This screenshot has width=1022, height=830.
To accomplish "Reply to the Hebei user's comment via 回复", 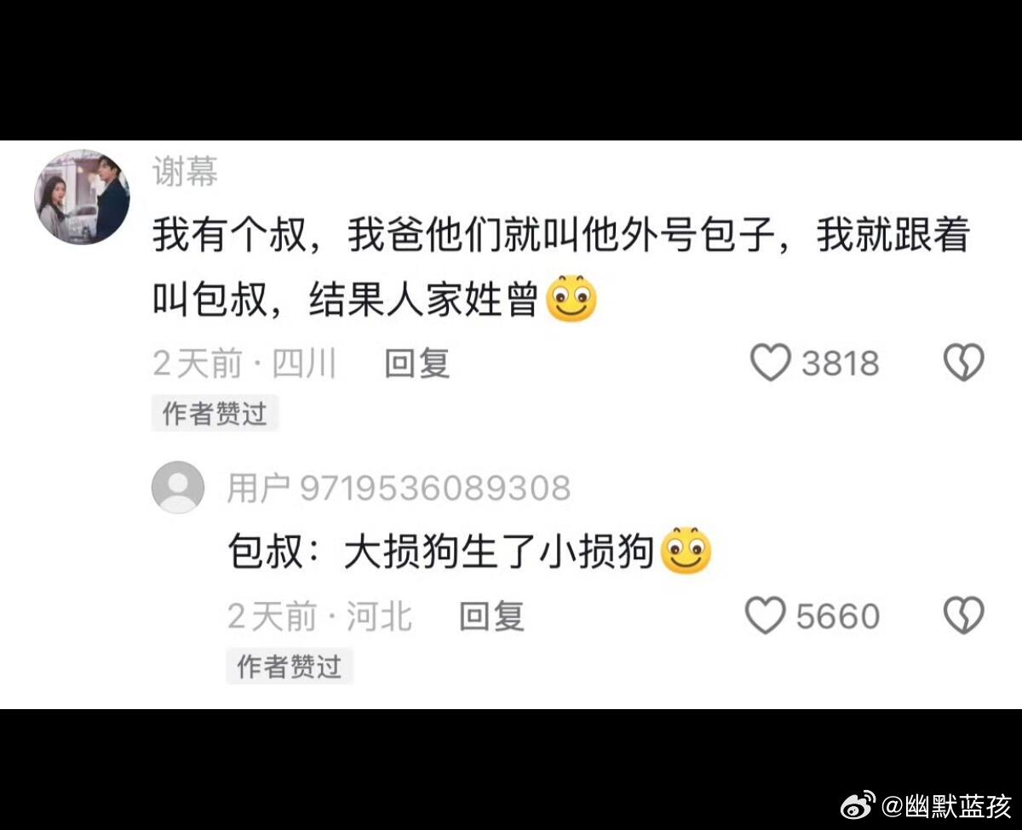I will pos(491,616).
